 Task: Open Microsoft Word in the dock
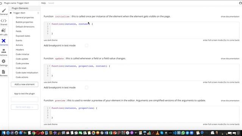point(107,133)
